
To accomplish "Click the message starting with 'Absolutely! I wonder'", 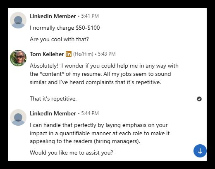I will tap(104, 74).
